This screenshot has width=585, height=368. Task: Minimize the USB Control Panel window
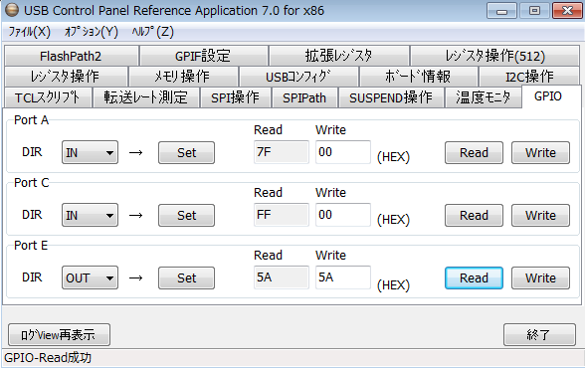point(501,10)
